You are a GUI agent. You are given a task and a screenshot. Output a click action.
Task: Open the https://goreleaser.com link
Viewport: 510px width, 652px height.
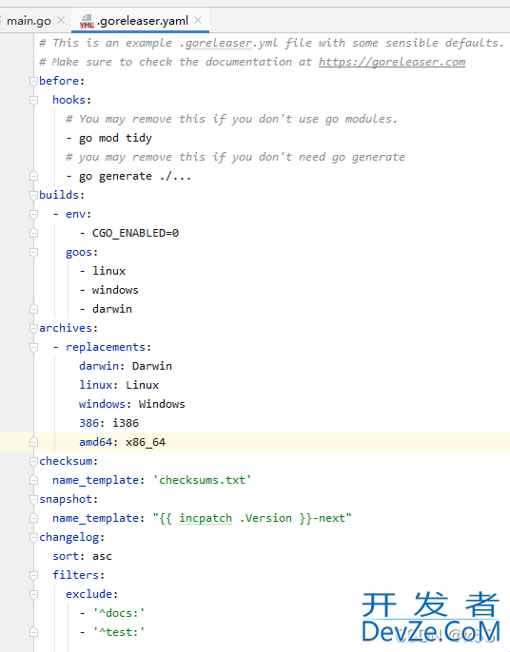pos(392,62)
